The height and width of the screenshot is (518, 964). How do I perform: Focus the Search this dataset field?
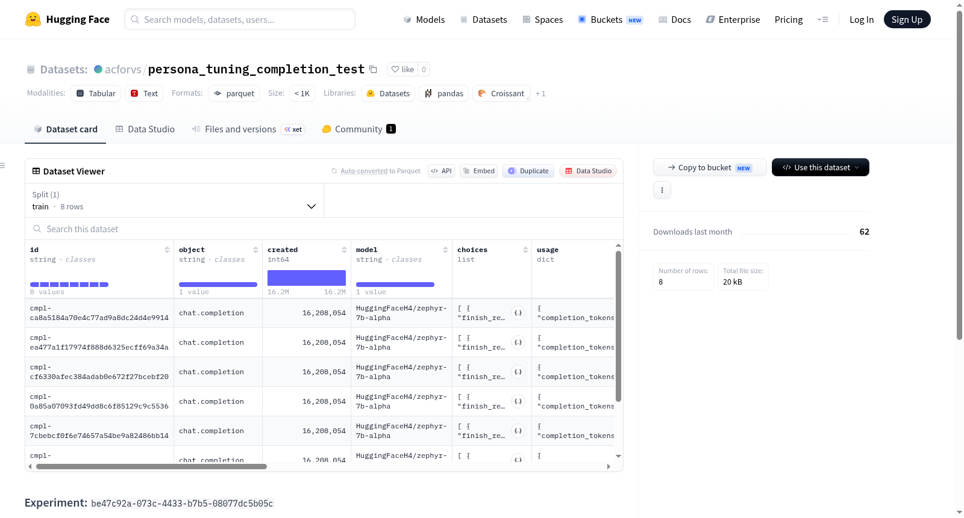coord(324,229)
